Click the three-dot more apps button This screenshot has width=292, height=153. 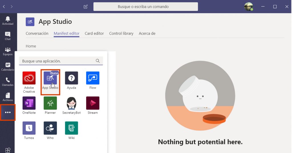click(x=8, y=113)
